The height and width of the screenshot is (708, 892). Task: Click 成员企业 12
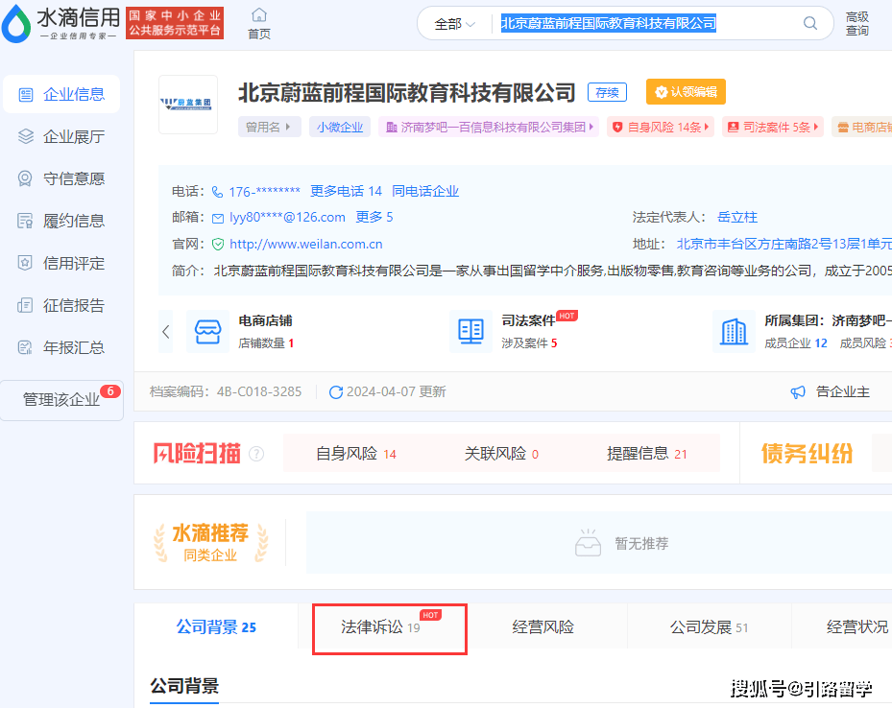coord(796,343)
